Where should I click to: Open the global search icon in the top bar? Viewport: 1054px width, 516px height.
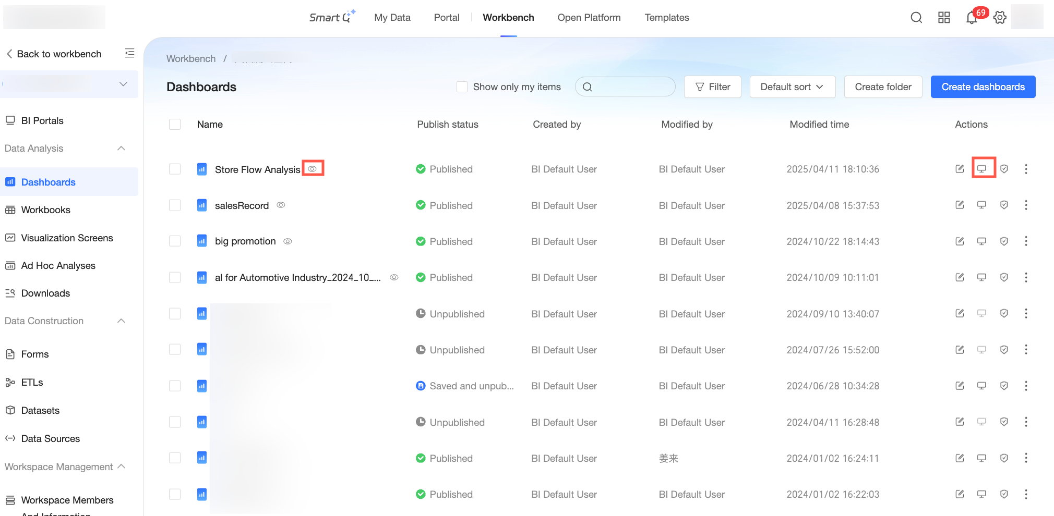916,18
